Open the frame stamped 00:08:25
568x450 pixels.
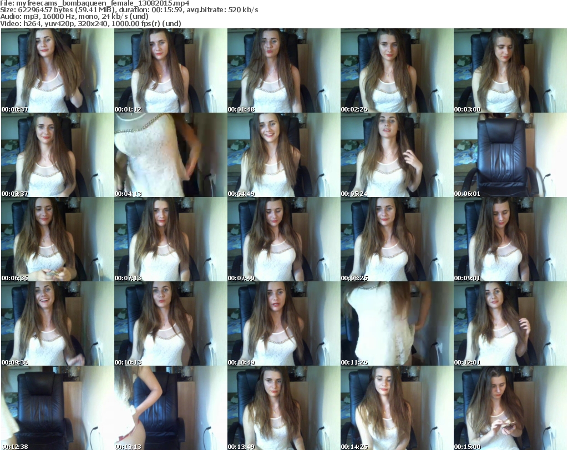[x=397, y=240]
